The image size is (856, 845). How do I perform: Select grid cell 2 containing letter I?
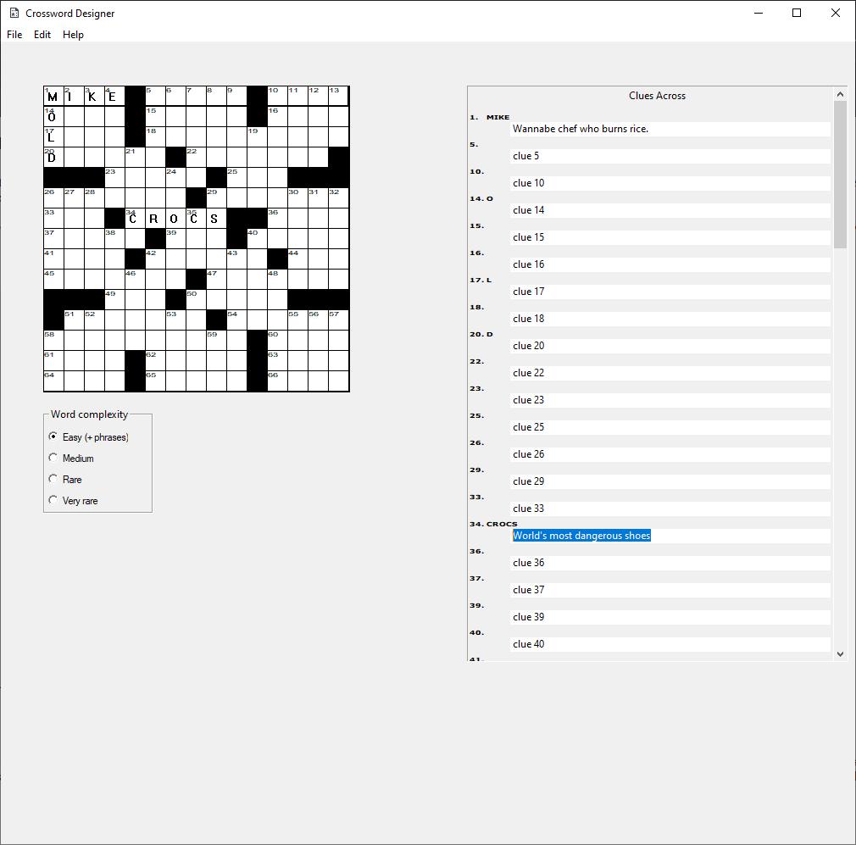[x=74, y=96]
